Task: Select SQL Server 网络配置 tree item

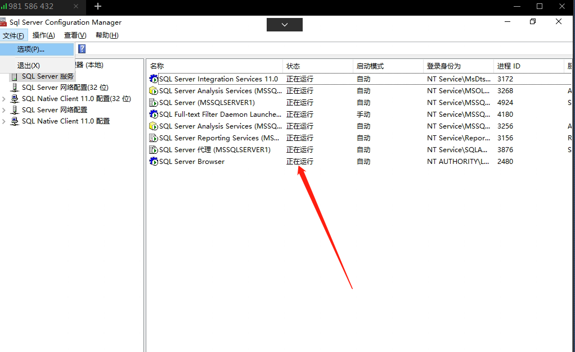Action: (x=54, y=110)
